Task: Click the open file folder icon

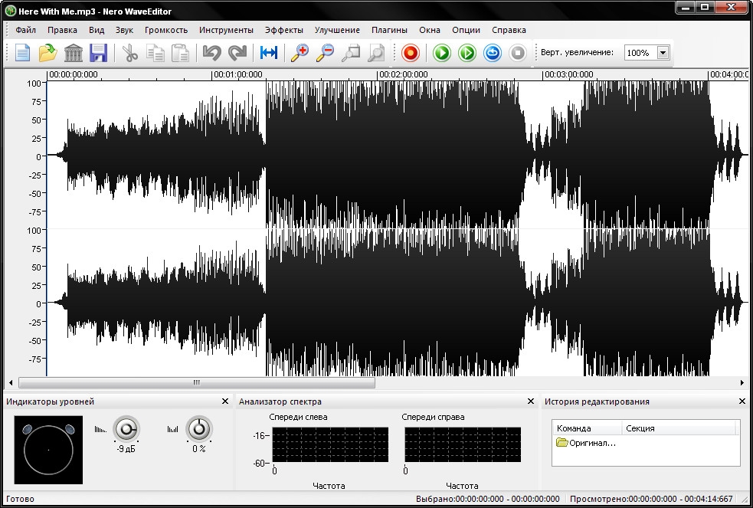Action: point(47,53)
